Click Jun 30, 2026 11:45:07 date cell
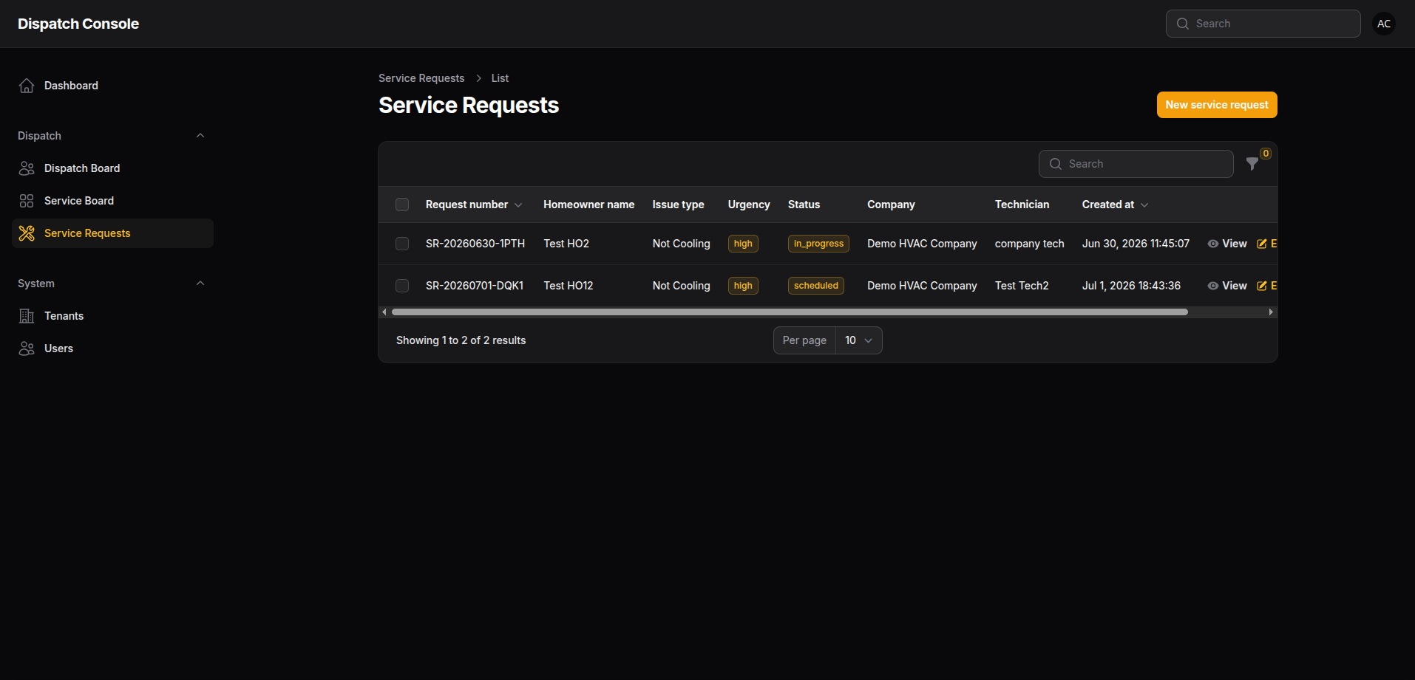 tap(1136, 244)
